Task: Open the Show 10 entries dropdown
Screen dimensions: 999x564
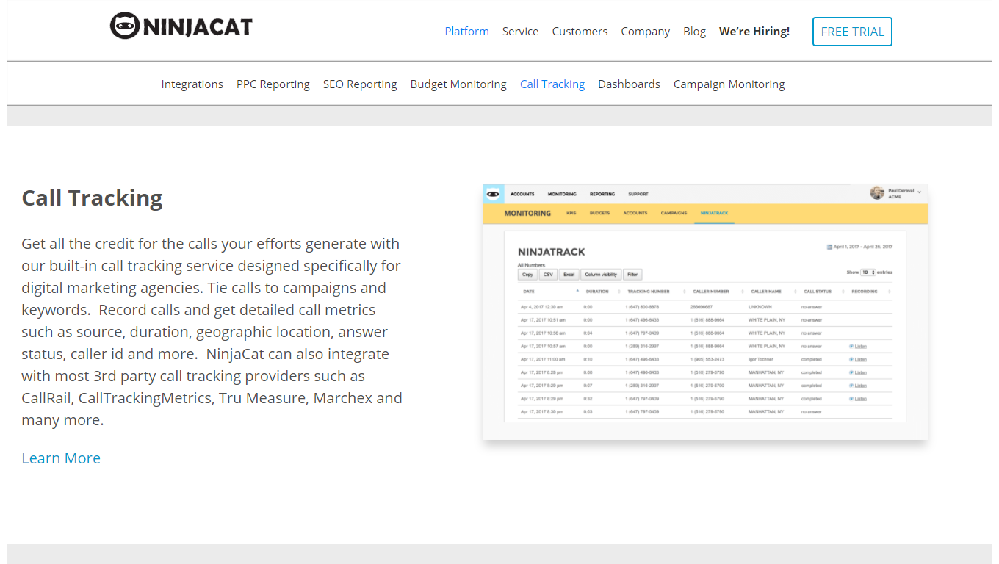Action: click(x=867, y=272)
